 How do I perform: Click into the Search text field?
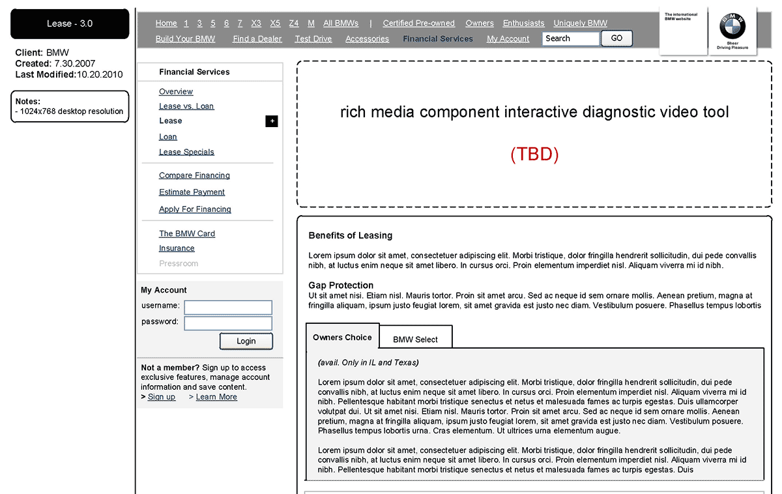[x=570, y=38]
